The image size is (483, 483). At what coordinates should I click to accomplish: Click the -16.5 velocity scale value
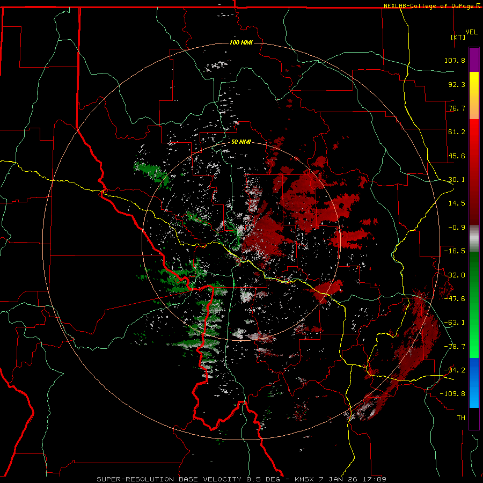tap(455, 251)
